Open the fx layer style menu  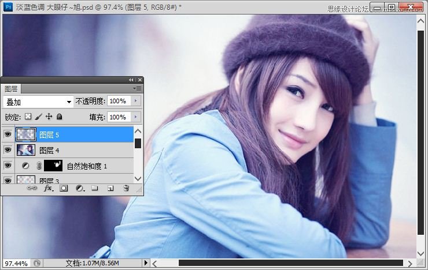pyautogui.click(x=49, y=188)
